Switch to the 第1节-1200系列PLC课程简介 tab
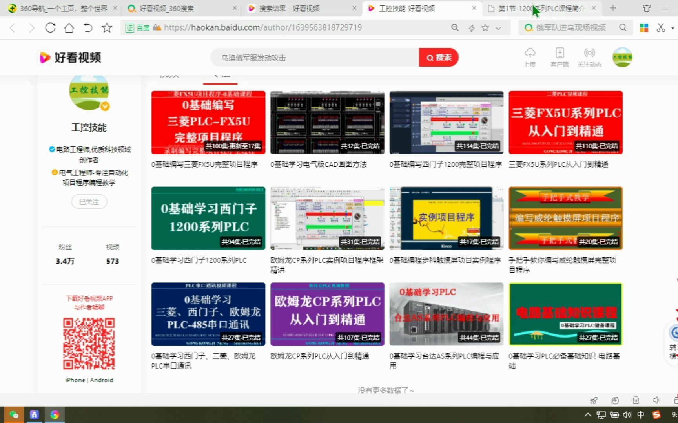Screen dimensions: 678x423 click(x=541, y=8)
